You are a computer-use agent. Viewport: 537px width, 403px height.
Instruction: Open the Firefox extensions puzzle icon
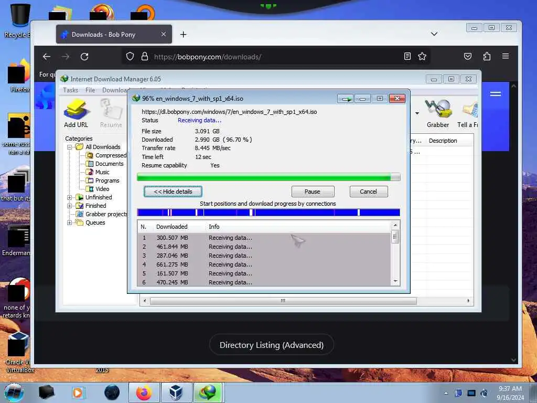click(487, 57)
